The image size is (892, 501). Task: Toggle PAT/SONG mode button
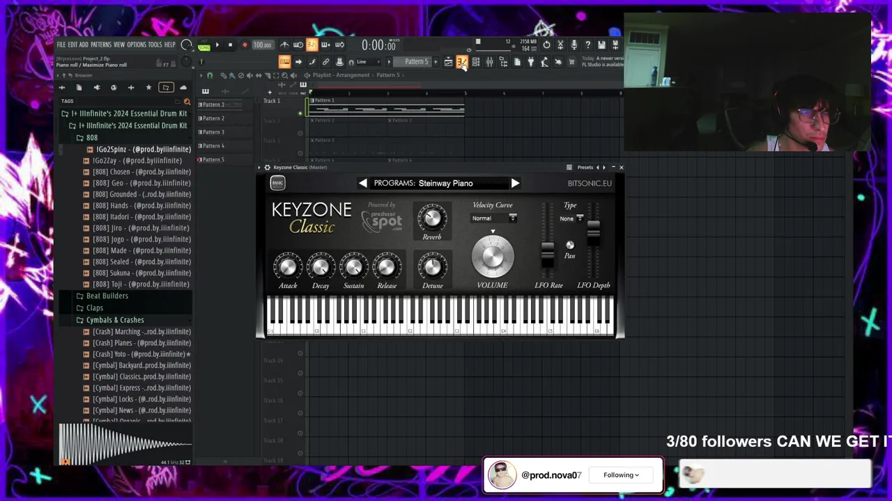point(203,45)
